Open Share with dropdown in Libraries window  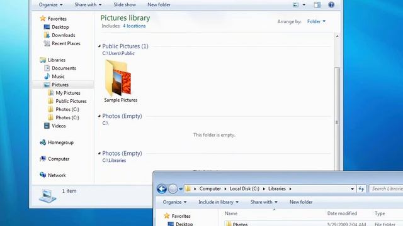pyautogui.click(x=264, y=202)
